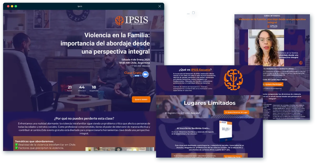
Task: Click Sí, Quiero Reservar Mi Lugar button
Action: 236,112
